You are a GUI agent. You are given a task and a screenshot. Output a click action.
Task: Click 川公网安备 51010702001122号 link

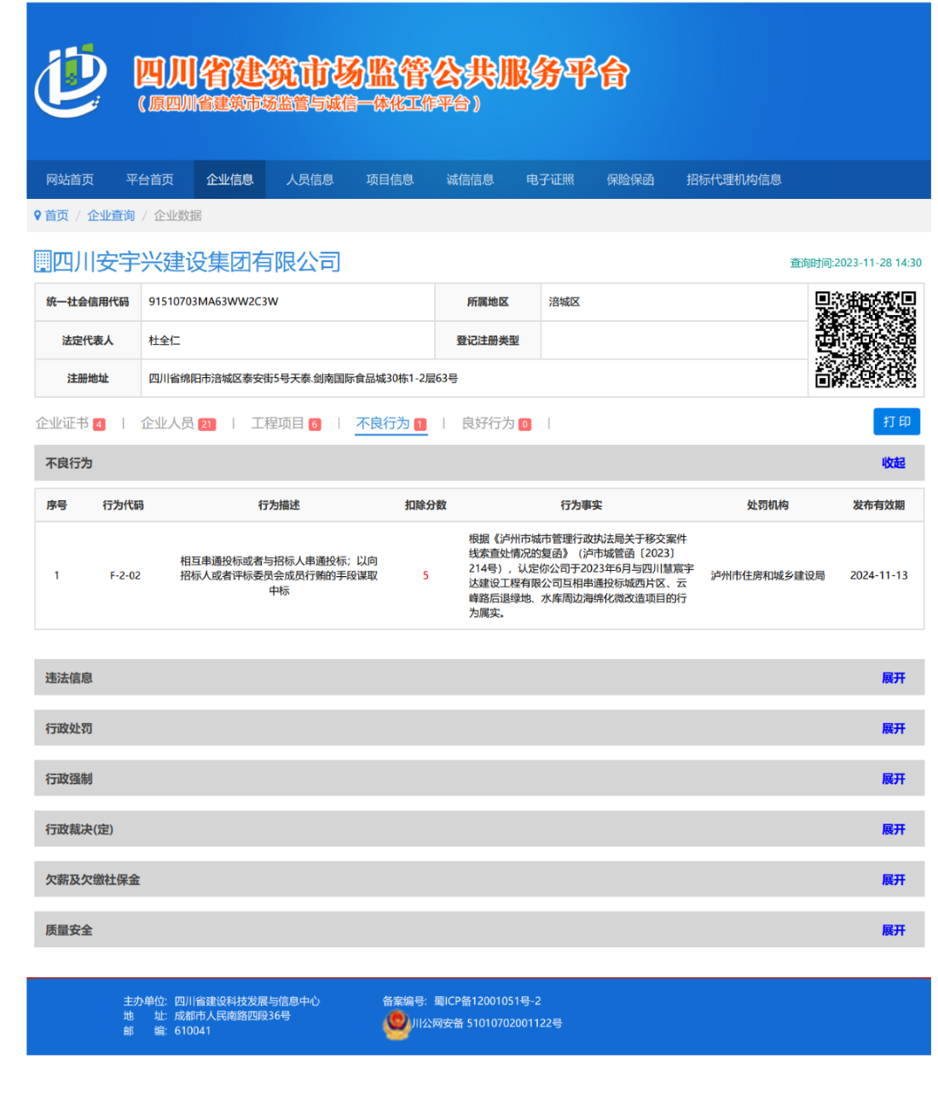click(x=487, y=1023)
